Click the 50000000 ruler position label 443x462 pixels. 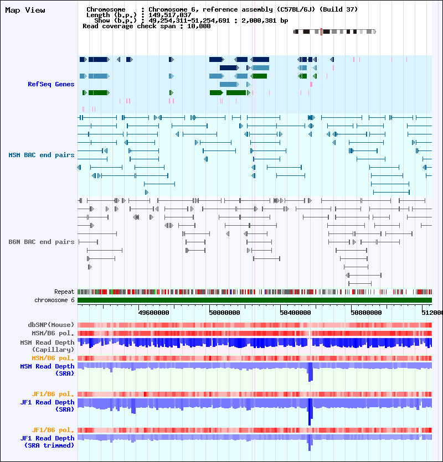(224, 313)
